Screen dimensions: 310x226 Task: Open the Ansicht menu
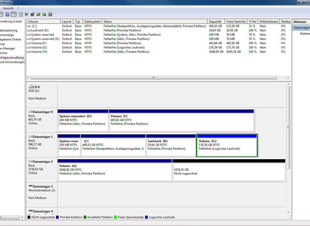(8, 8)
